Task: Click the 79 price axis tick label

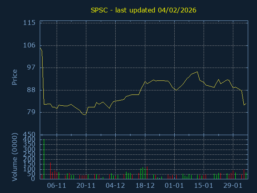Action: coord(31,112)
